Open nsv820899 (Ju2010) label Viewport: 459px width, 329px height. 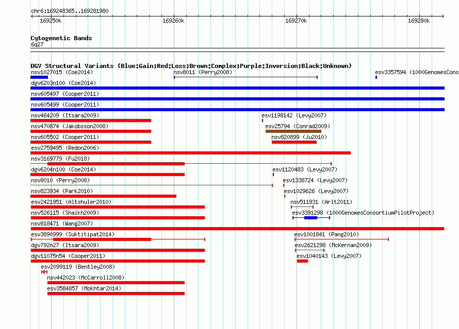[x=299, y=137]
